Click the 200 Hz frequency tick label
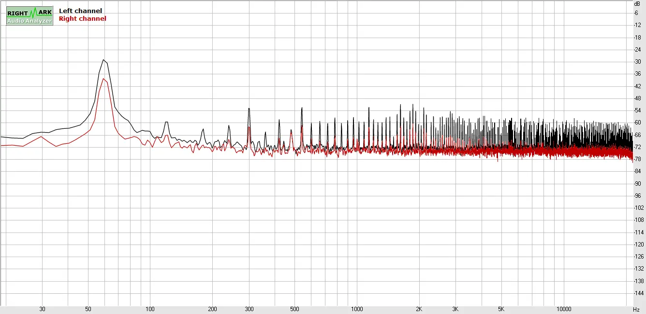646x314 pixels. click(x=212, y=309)
